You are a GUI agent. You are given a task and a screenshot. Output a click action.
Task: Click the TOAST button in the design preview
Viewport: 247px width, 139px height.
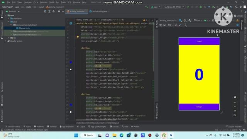[199, 41]
